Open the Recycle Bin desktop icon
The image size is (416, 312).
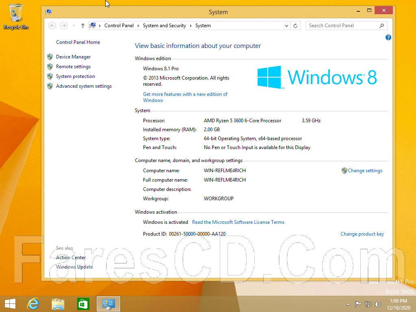pyautogui.click(x=16, y=16)
